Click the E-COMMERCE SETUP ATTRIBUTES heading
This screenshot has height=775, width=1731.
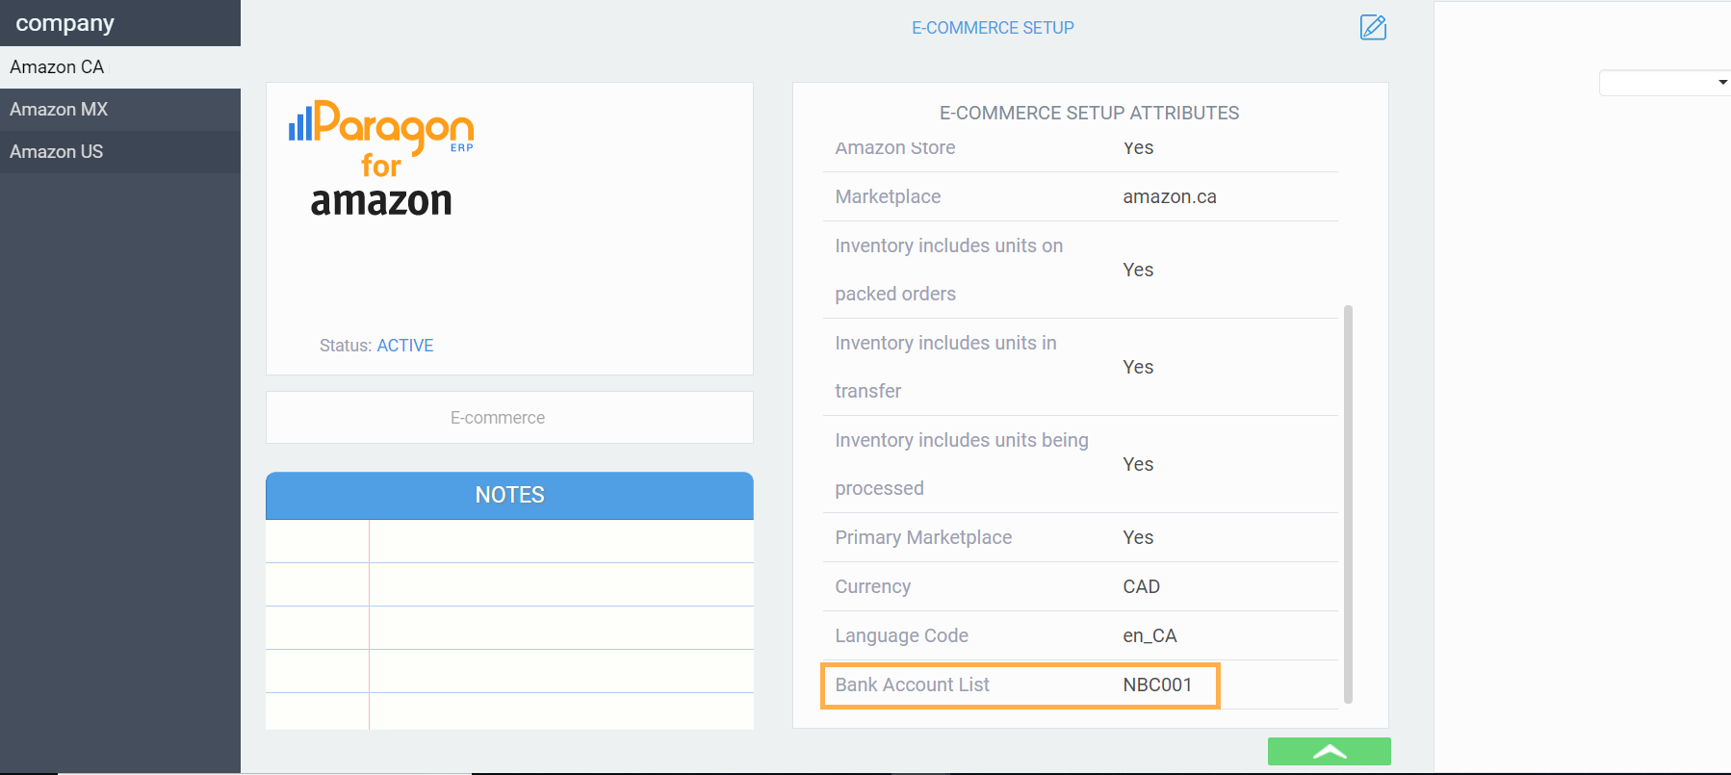1089,113
